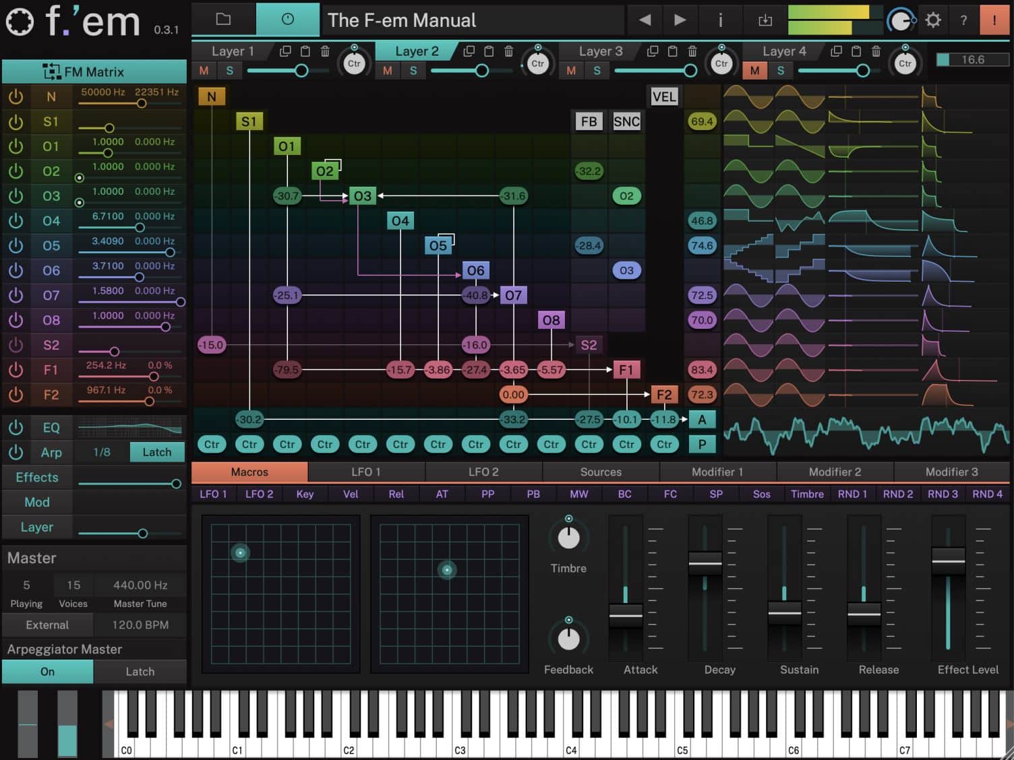The height and width of the screenshot is (760, 1014).
Task: Select the Timbre modulation source
Action: click(x=807, y=494)
